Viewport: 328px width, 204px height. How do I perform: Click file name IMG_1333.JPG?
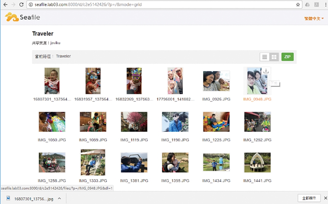point(93,181)
